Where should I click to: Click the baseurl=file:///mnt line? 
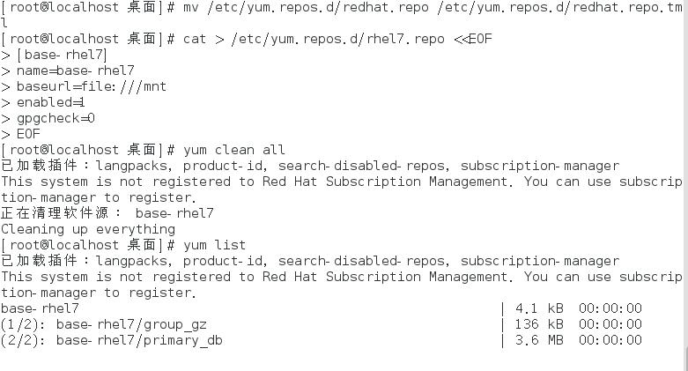(92, 86)
